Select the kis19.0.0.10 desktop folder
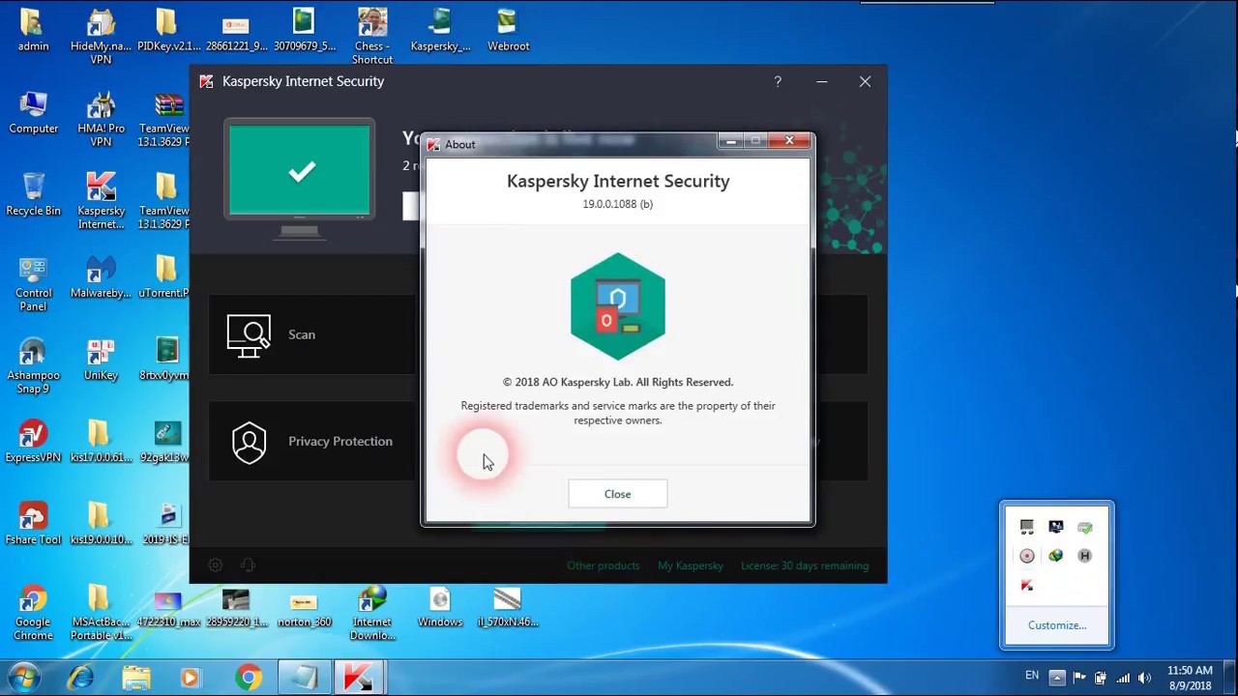Viewport: 1238px width, 696px height. [x=101, y=523]
